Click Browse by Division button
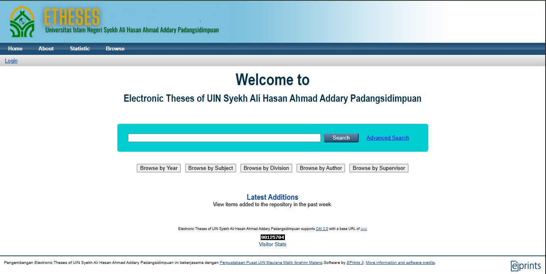The image size is (546, 274). 266,168
